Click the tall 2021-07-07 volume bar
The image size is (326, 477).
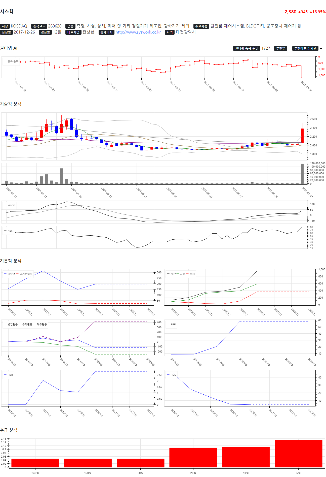(302, 174)
